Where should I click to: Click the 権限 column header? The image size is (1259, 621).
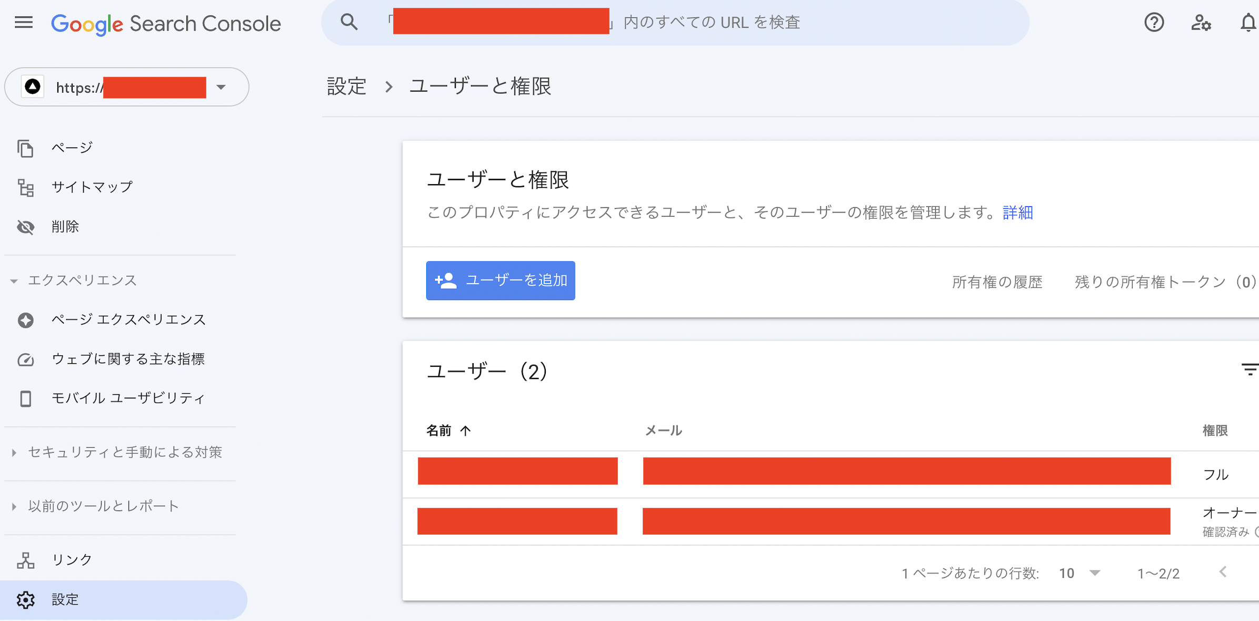click(1215, 430)
